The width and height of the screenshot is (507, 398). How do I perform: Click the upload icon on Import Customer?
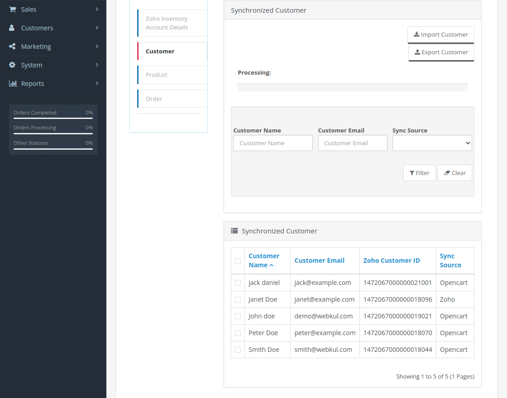(x=417, y=34)
